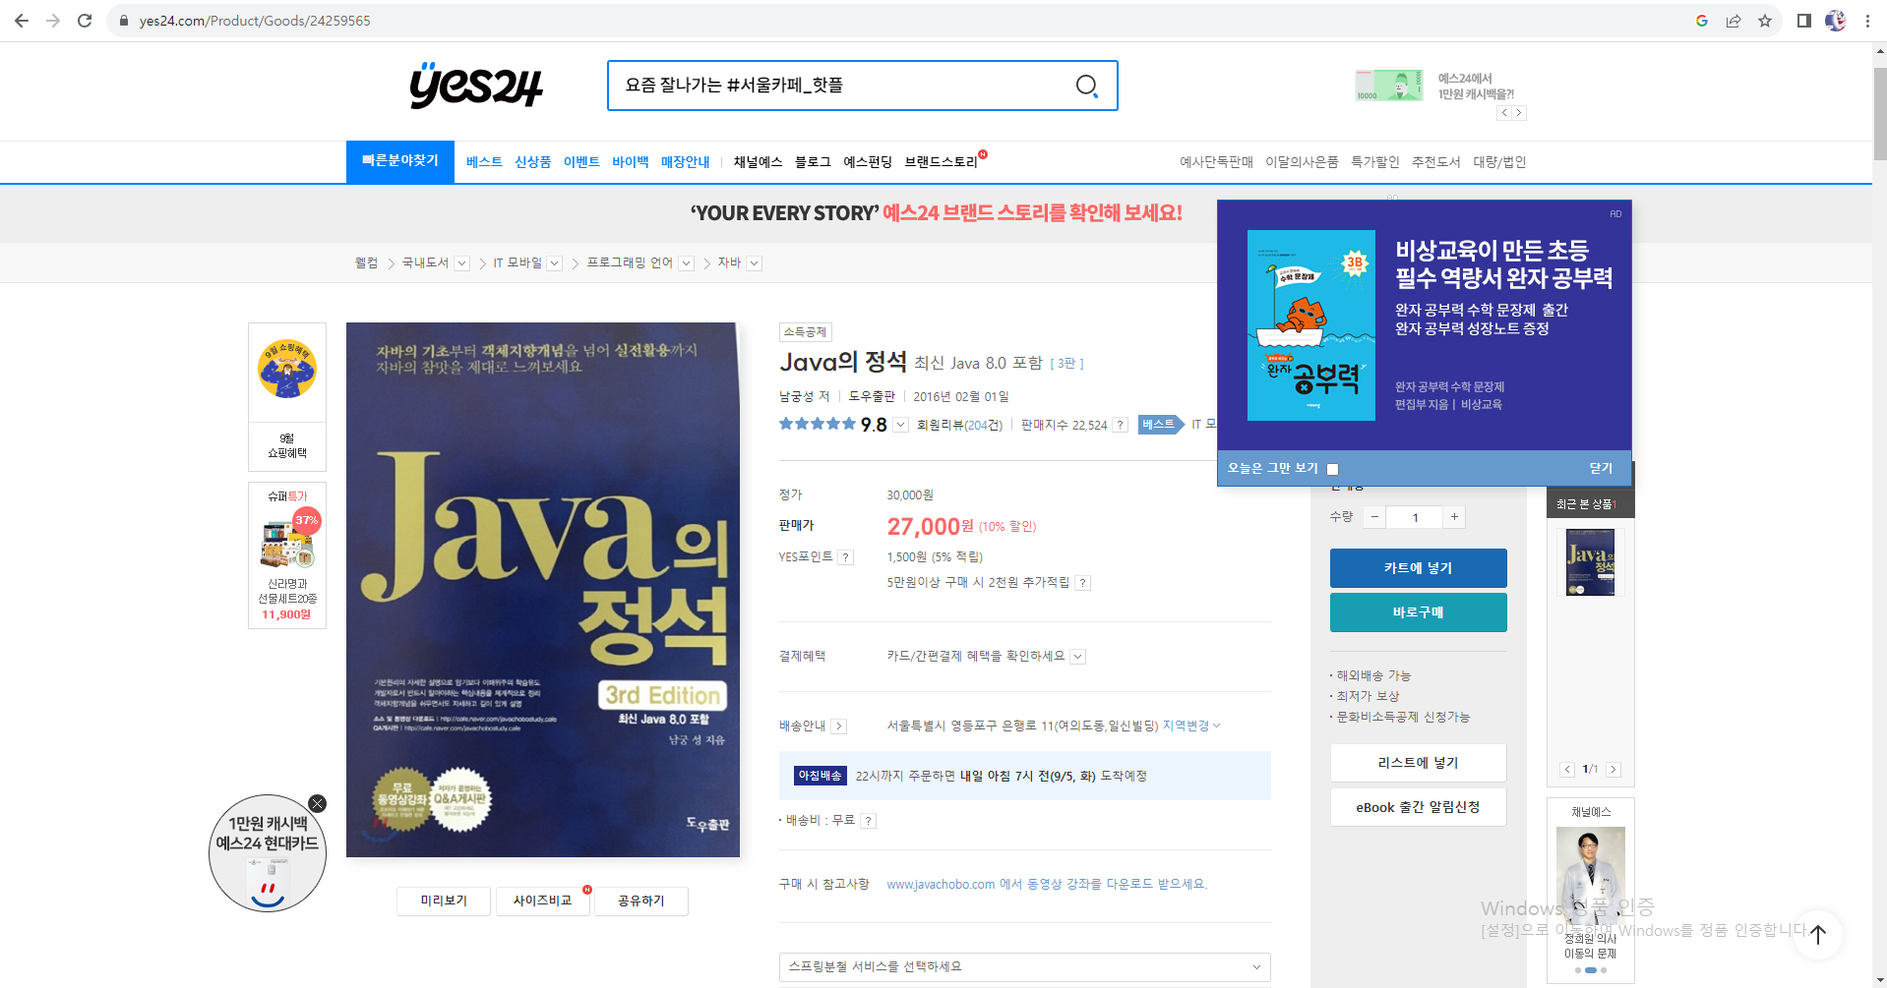
Task: Click 바로구매 button
Action: pyautogui.click(x=1418, y=612)
